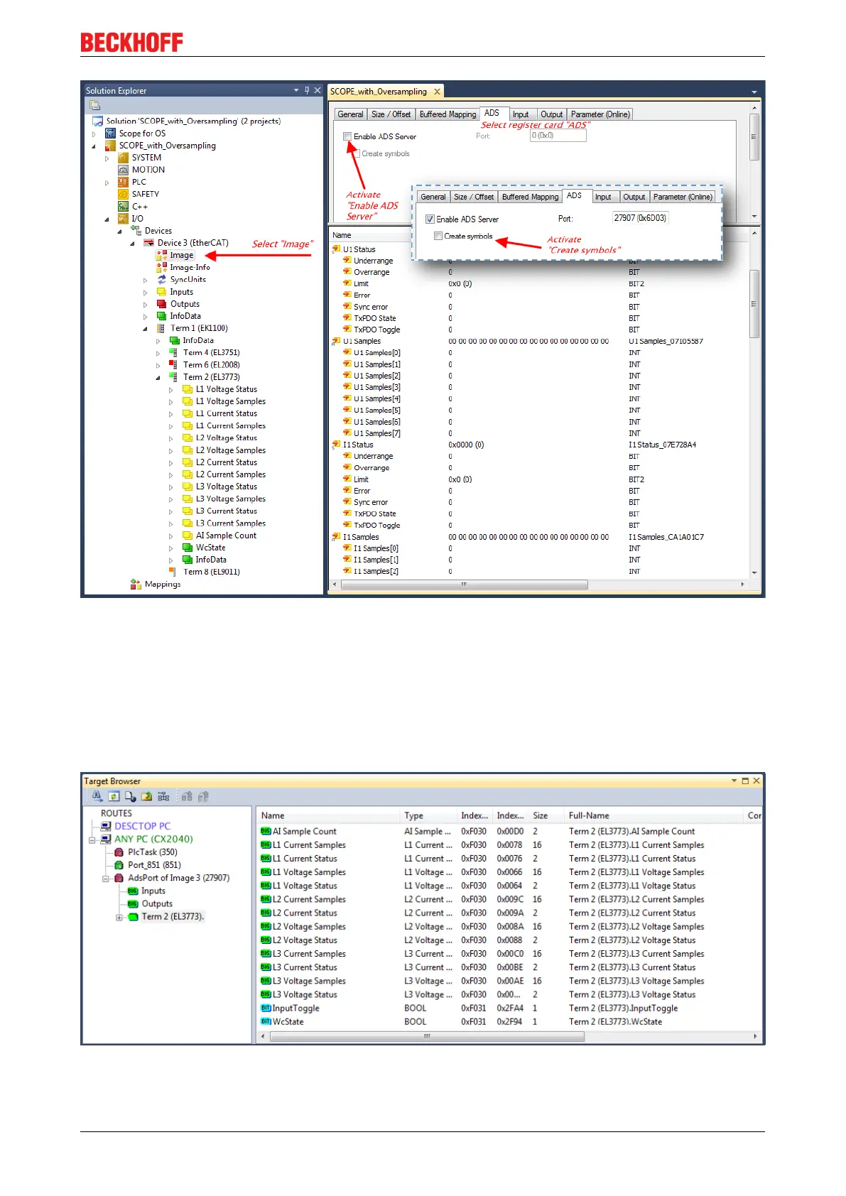Click the Target Browser refresh icon

tap(114, 796)
